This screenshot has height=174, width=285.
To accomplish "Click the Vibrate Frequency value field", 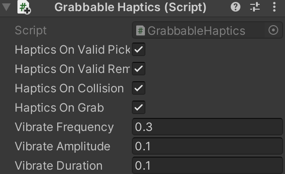I will (207, 127).
